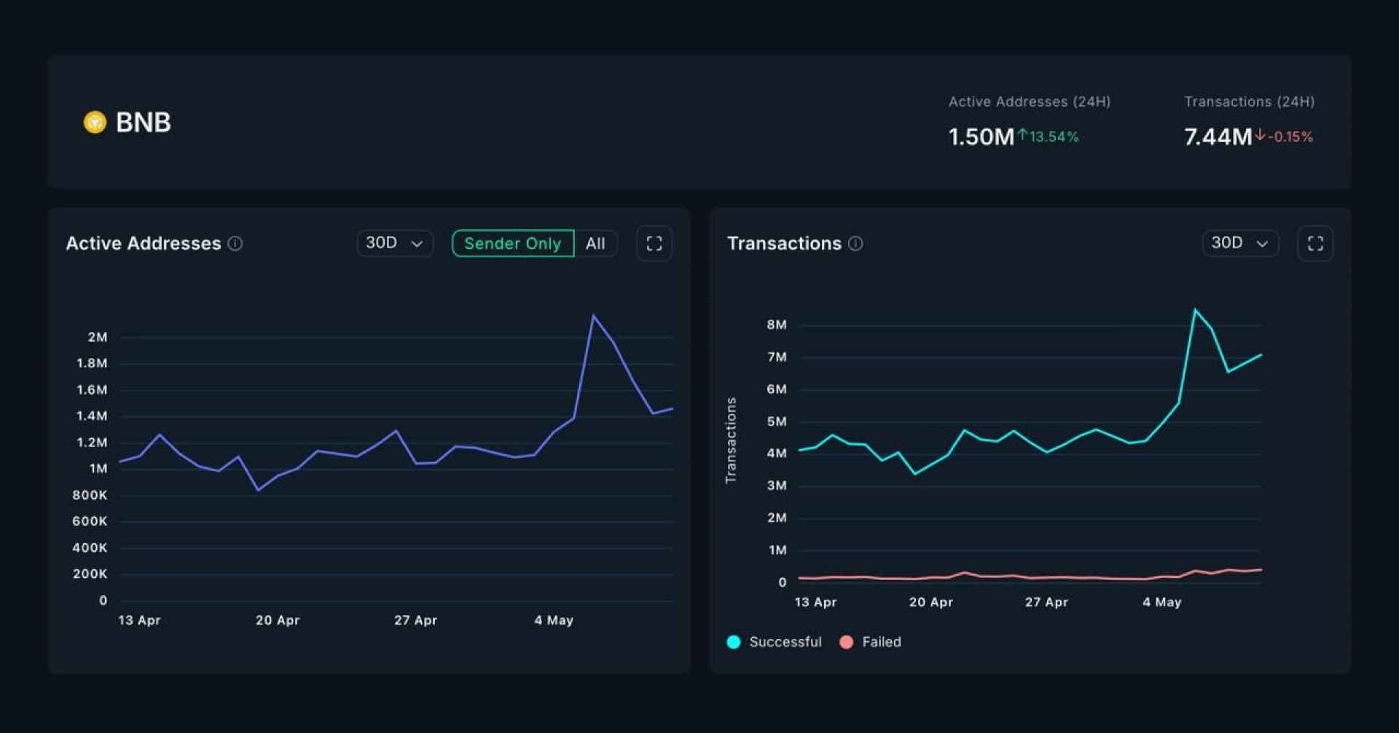Open the Active Addresses 30D range dropdown
The width and height of the screenshot is (1399, 733).
394,244
